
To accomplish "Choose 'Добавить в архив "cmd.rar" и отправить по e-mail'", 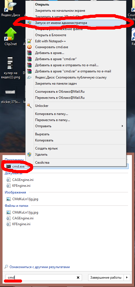I will pos(76,71).
